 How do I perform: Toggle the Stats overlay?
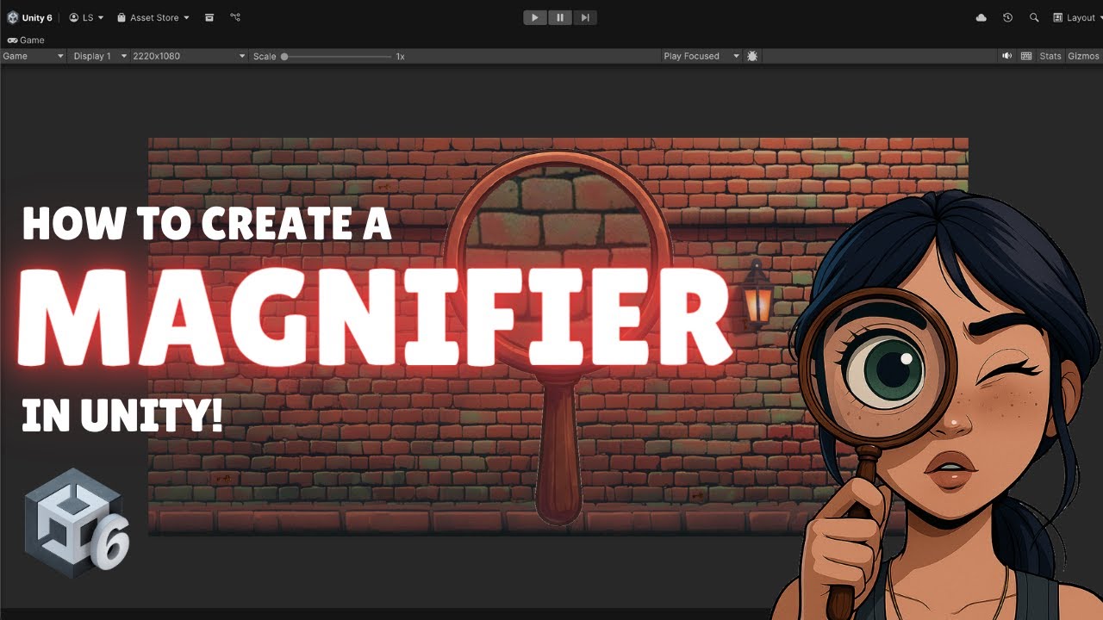click(1050, 56)
